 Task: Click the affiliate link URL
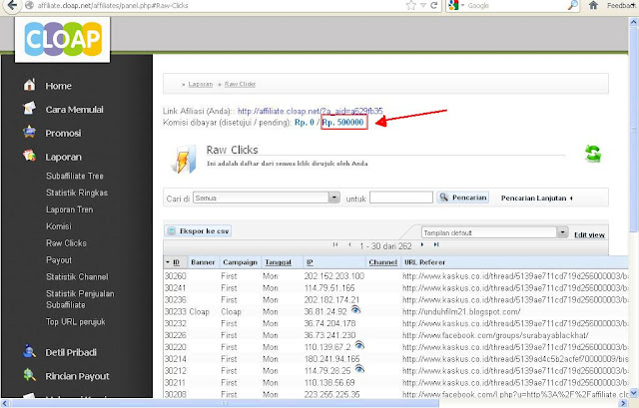[310, 111]
